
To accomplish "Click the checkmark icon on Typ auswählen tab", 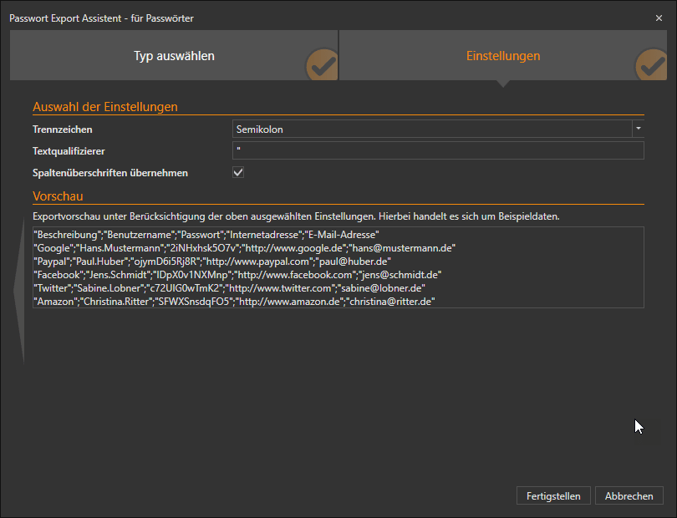I will (322, 63).
